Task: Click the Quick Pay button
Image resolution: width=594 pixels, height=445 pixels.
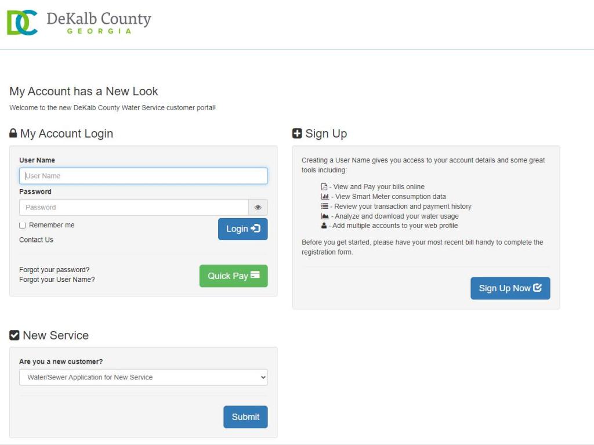Action: pos(233,276)
